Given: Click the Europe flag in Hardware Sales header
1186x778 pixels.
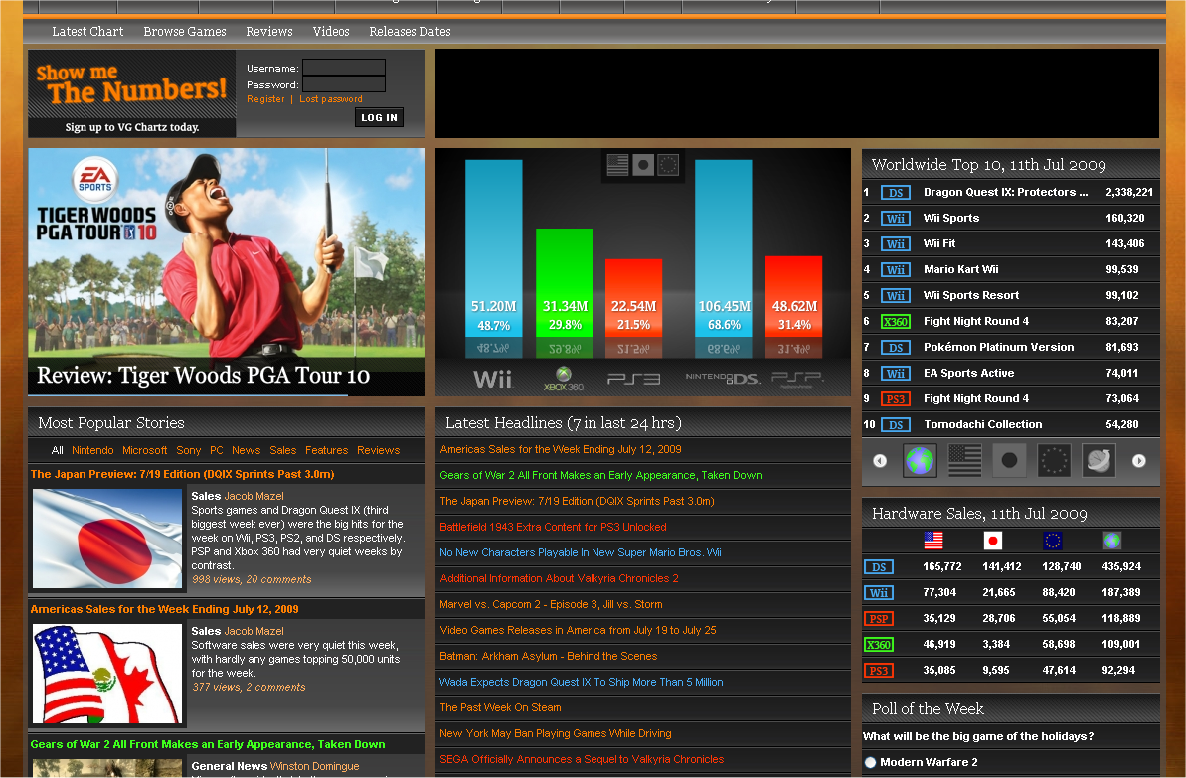Looking at the screenshot, I should [x=1052, y=540].
